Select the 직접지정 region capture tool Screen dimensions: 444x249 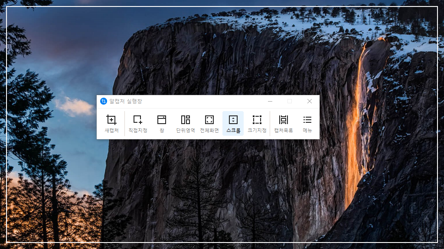tap(138, 123)
